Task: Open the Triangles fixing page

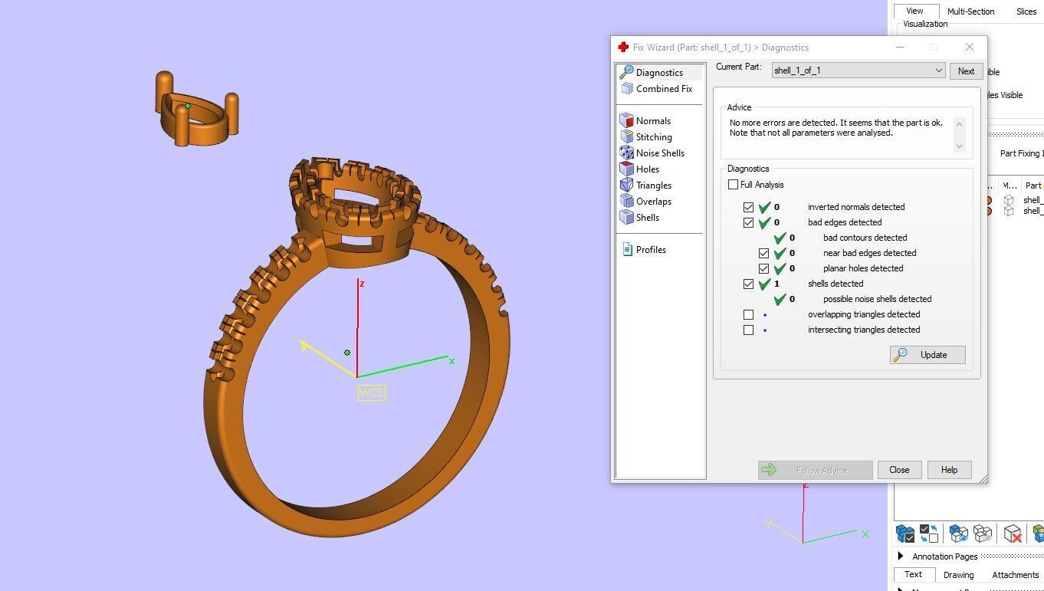Action: [x=654, y=186]
